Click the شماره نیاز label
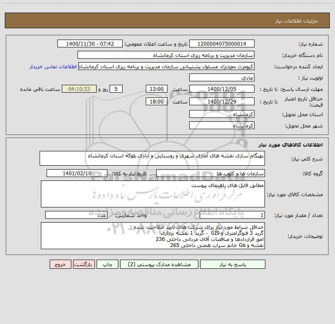Viewport: 335px width, 324px height. pos(311,44)
